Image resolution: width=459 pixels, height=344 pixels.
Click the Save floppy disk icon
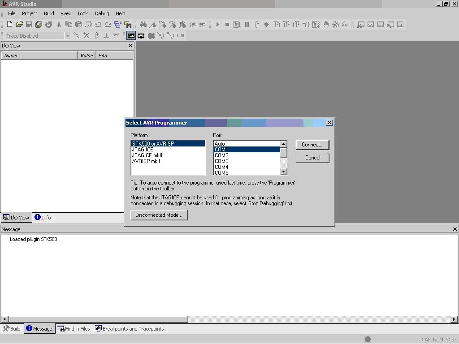coord(29,24)
